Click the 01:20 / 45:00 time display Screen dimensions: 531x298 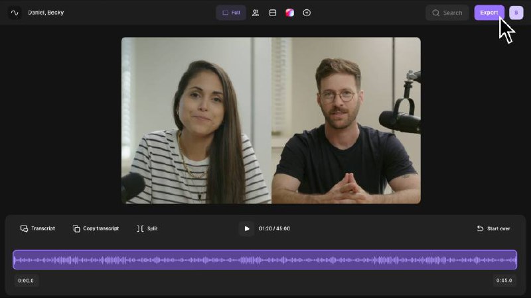coord(274,228)
